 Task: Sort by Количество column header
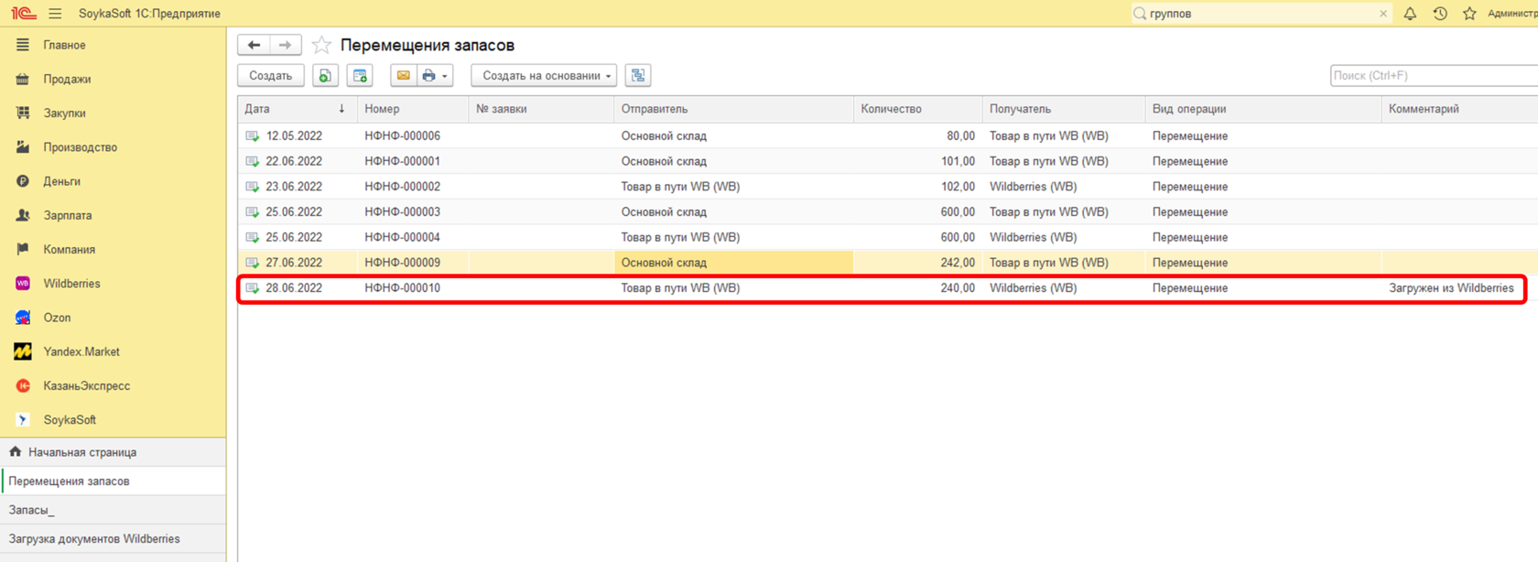tap(917, 109)
